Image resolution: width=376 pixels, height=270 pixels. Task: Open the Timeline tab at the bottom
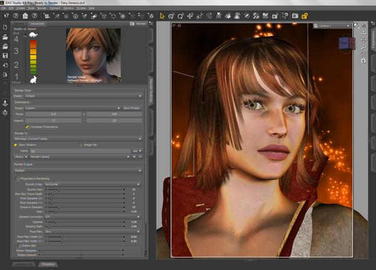48,264
